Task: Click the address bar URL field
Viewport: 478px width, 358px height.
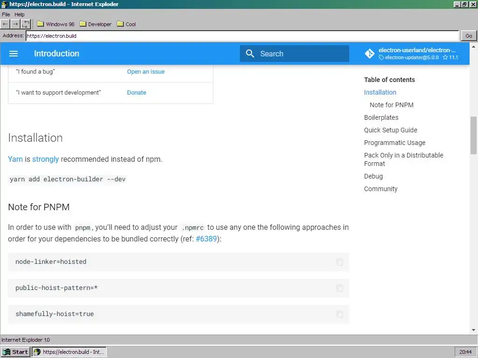Action: (242, 35)
